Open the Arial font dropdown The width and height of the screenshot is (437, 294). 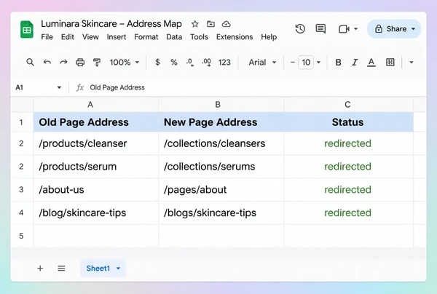click(262, 63)
